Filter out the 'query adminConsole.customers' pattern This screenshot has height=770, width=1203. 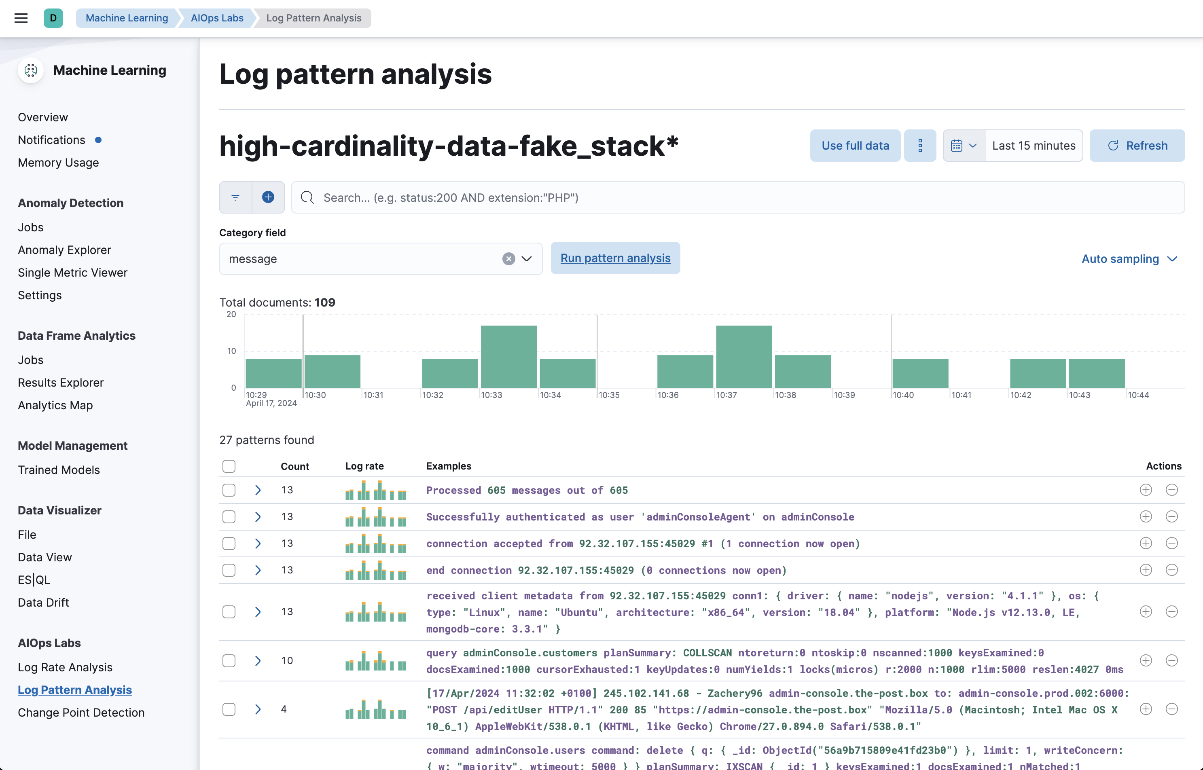[x=1171, y=660]
